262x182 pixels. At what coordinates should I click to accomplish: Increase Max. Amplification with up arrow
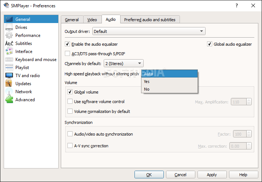249,100
